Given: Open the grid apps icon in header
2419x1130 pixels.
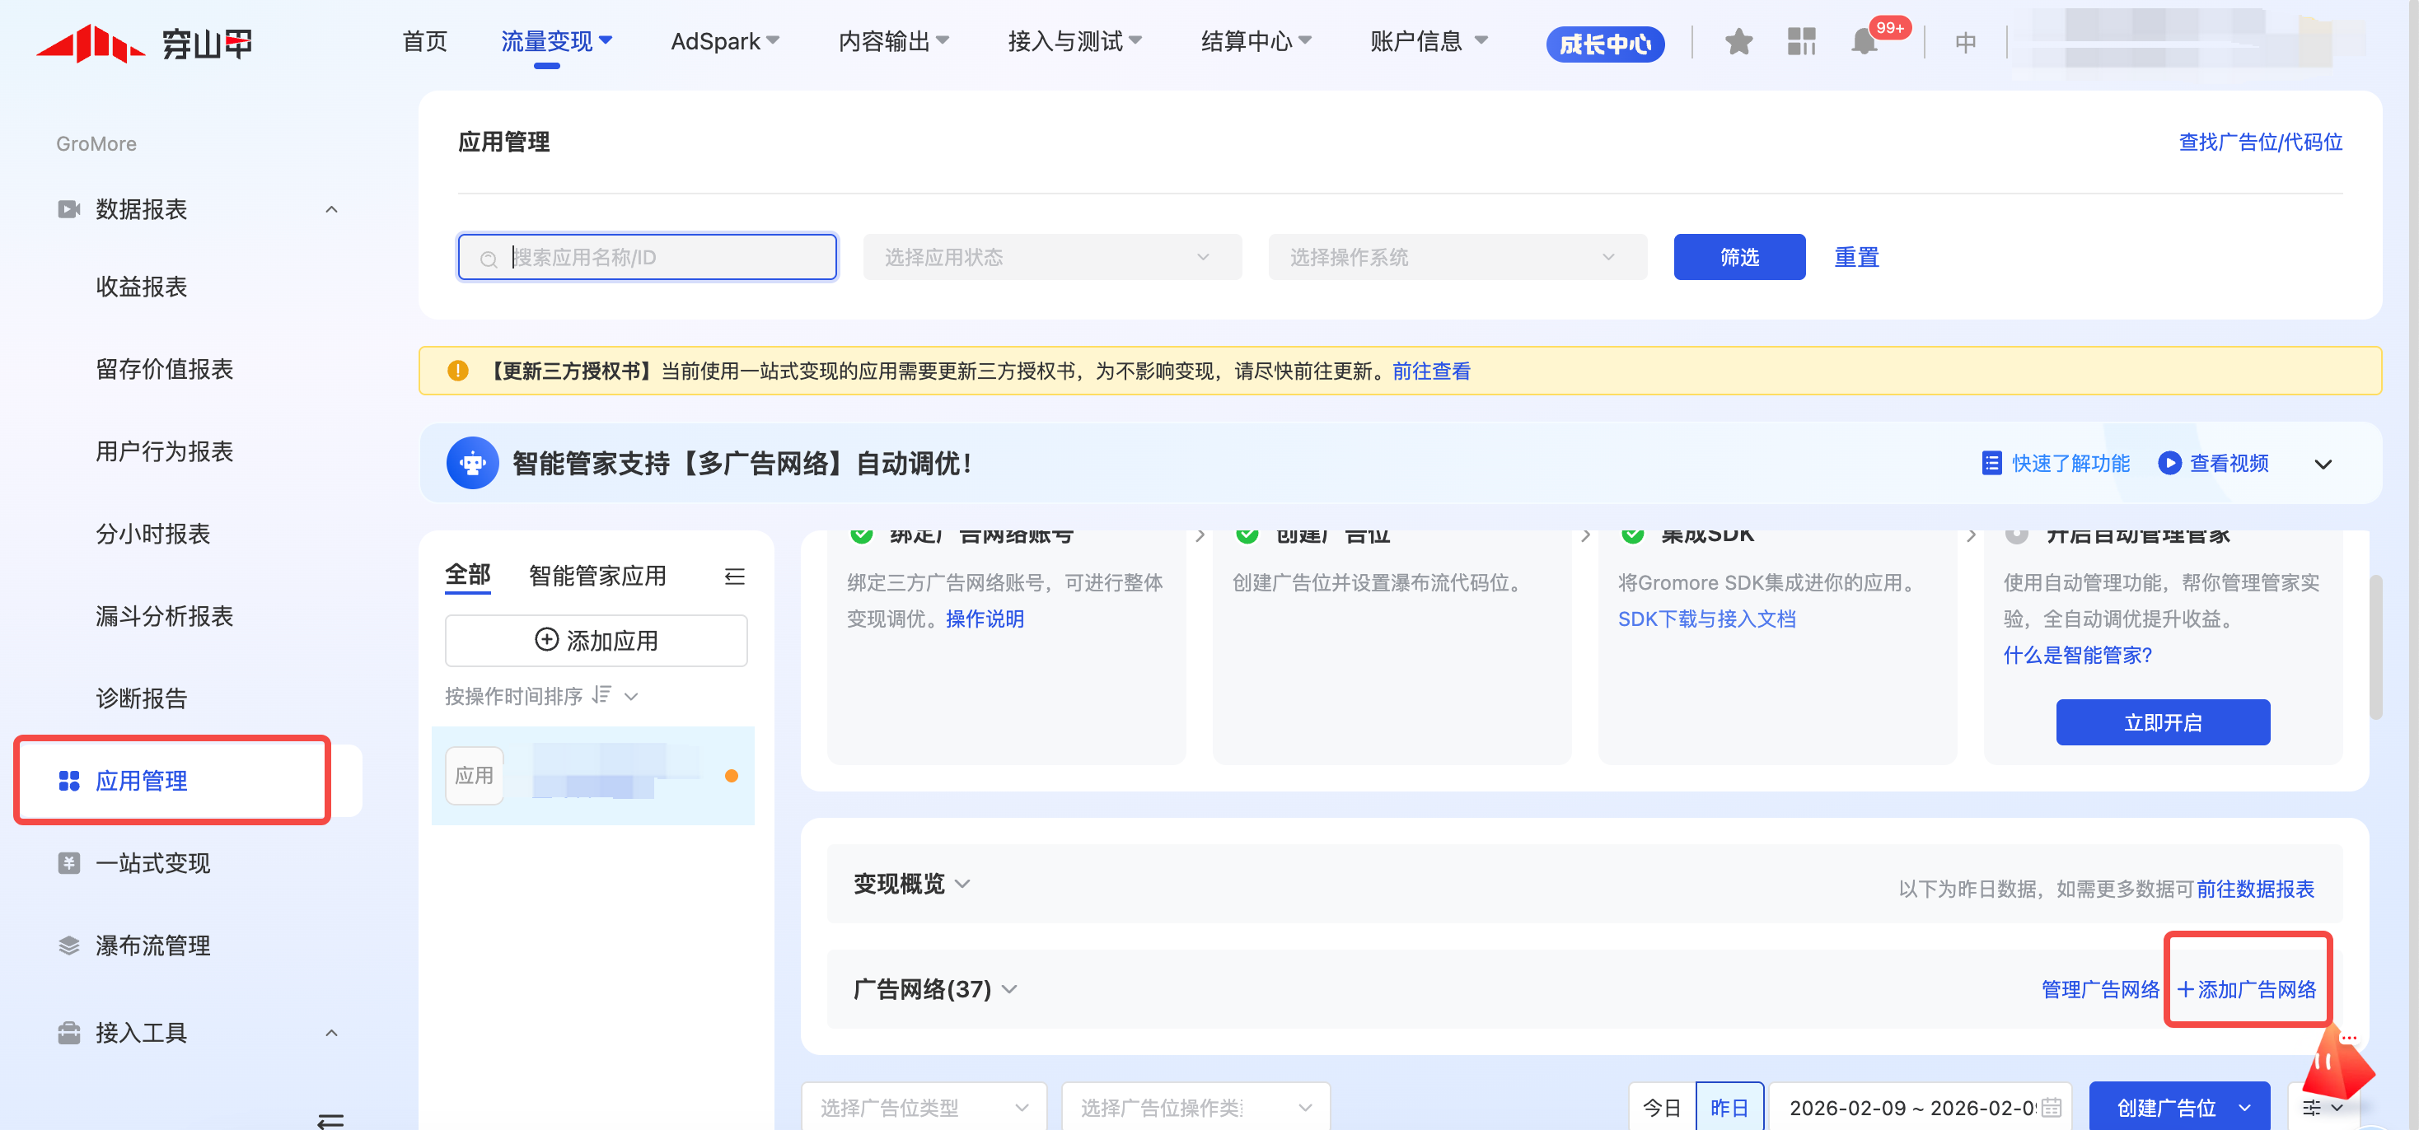Looking at the screenshot, I should 1801,41.
